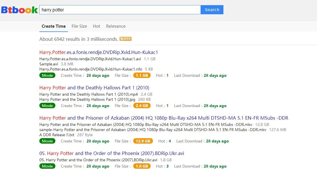Switch to the Relevance tab

(x=116, y=26)
